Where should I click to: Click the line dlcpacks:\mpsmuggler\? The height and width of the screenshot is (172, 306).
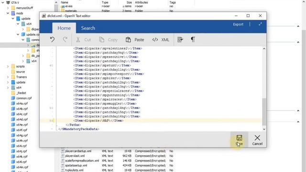tap(105, 104)
